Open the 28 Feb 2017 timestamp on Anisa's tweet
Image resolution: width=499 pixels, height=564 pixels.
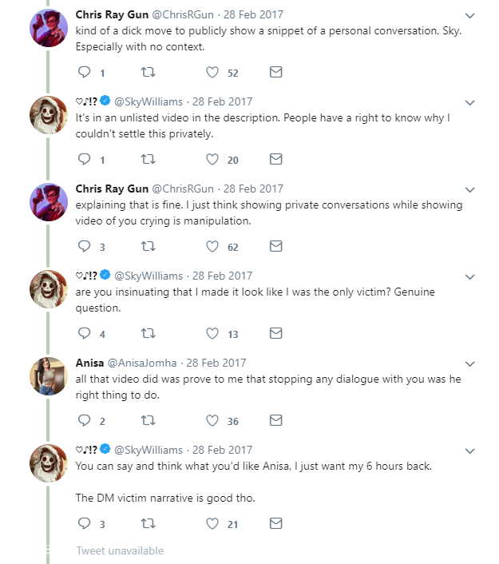coord(217,363)
